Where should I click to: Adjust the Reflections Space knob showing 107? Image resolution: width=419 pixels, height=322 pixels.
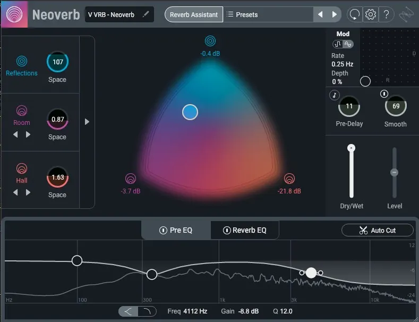(58, 62)
